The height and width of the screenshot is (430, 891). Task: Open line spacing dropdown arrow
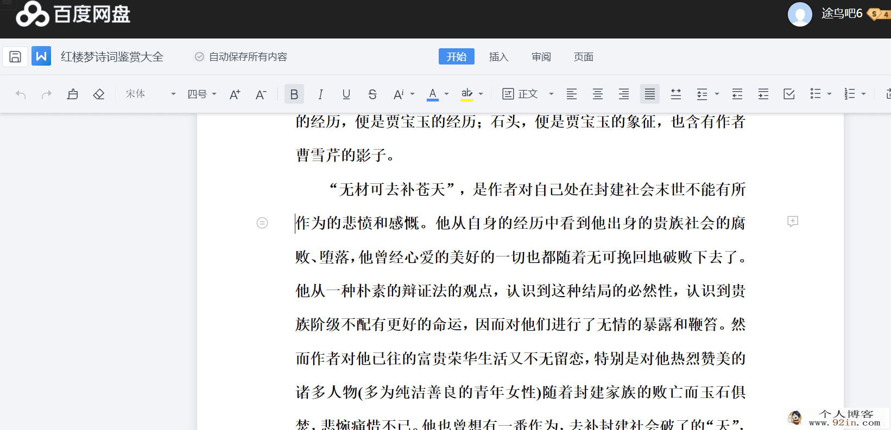click(x=717, y=94)
